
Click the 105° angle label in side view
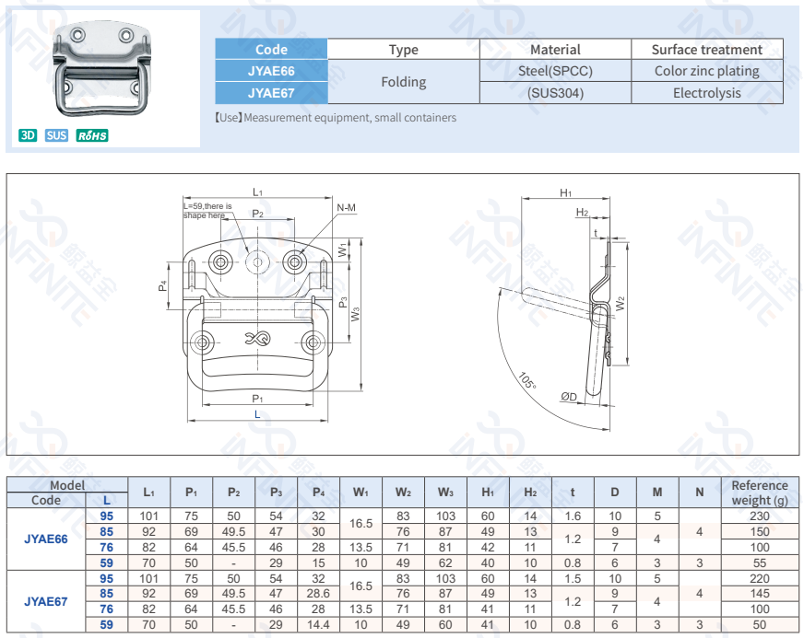[x=526, y=381]
